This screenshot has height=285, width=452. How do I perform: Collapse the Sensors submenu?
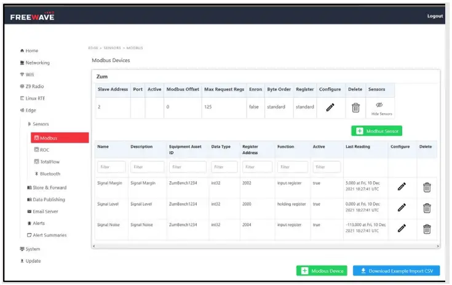pos(38,124)
